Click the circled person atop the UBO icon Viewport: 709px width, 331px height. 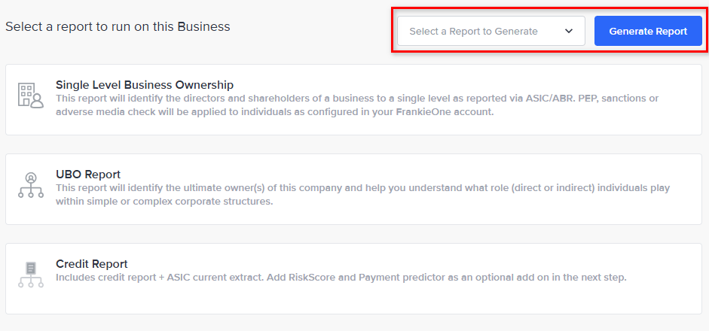click(31, 178)
